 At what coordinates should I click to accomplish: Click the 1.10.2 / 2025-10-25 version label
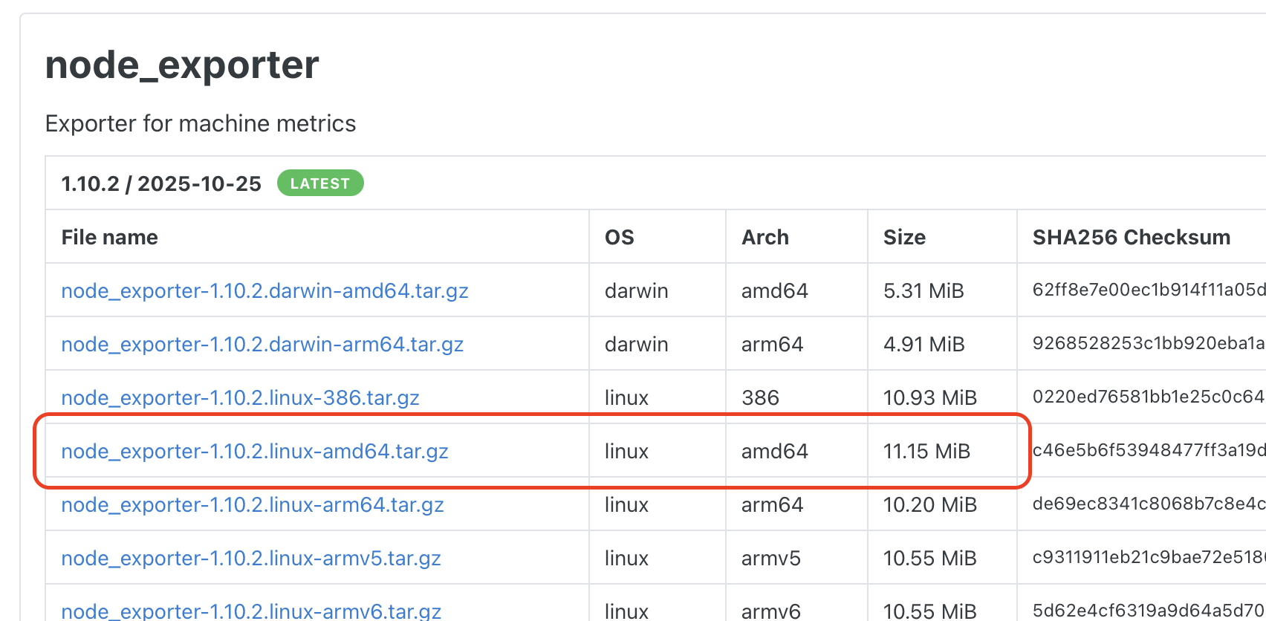(161, 183)
